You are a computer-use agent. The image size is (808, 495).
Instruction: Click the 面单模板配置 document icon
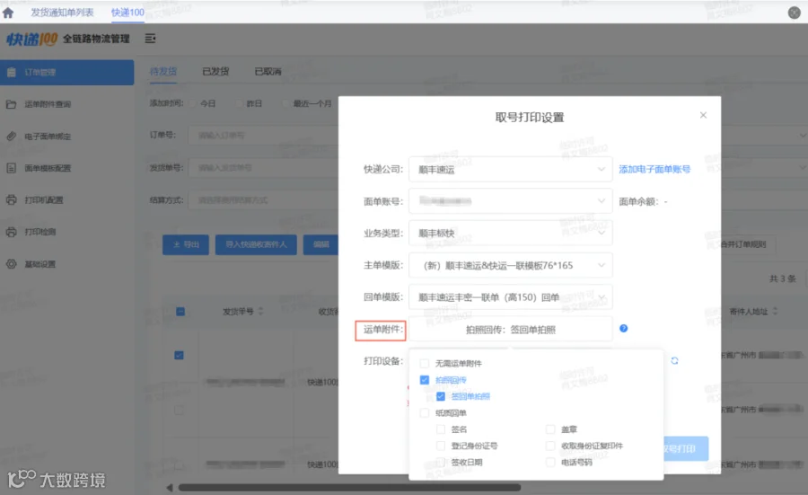[x=12, y=168]
